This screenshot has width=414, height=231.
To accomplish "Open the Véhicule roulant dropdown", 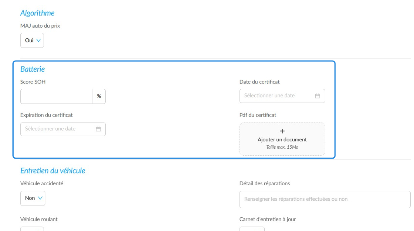I will (x=32, y=229).
